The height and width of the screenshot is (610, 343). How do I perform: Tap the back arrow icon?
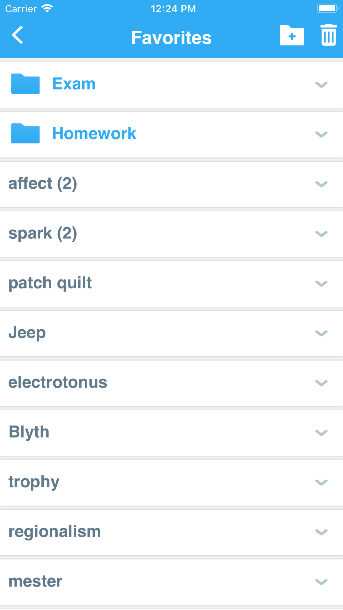pos(17,35)
